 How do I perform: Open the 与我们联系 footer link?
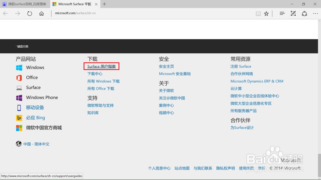203,168
